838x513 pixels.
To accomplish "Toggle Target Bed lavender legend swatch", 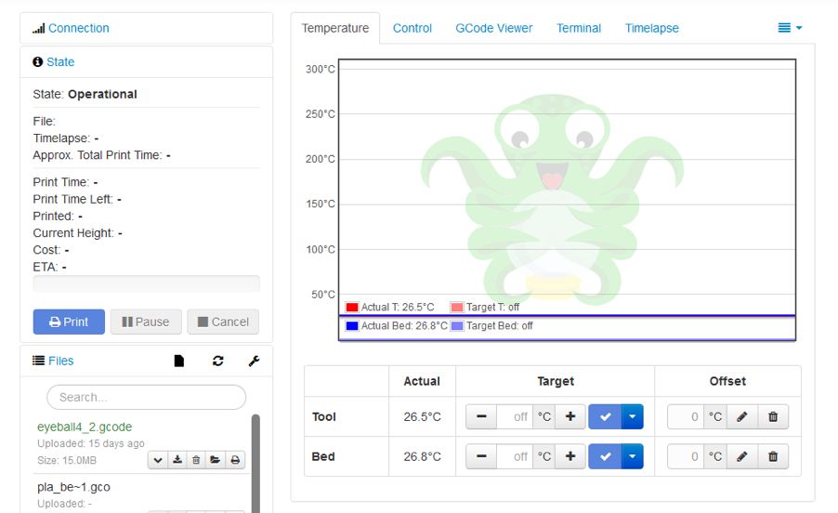I will point(457,326).
